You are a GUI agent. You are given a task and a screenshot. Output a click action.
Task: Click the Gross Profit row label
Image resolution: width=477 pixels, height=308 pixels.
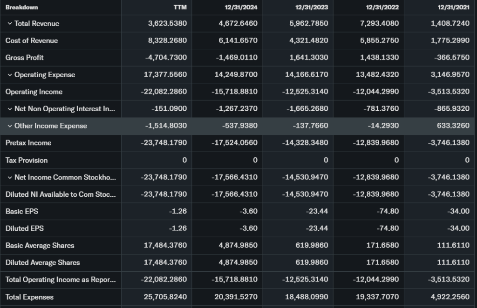coord(25,58)
